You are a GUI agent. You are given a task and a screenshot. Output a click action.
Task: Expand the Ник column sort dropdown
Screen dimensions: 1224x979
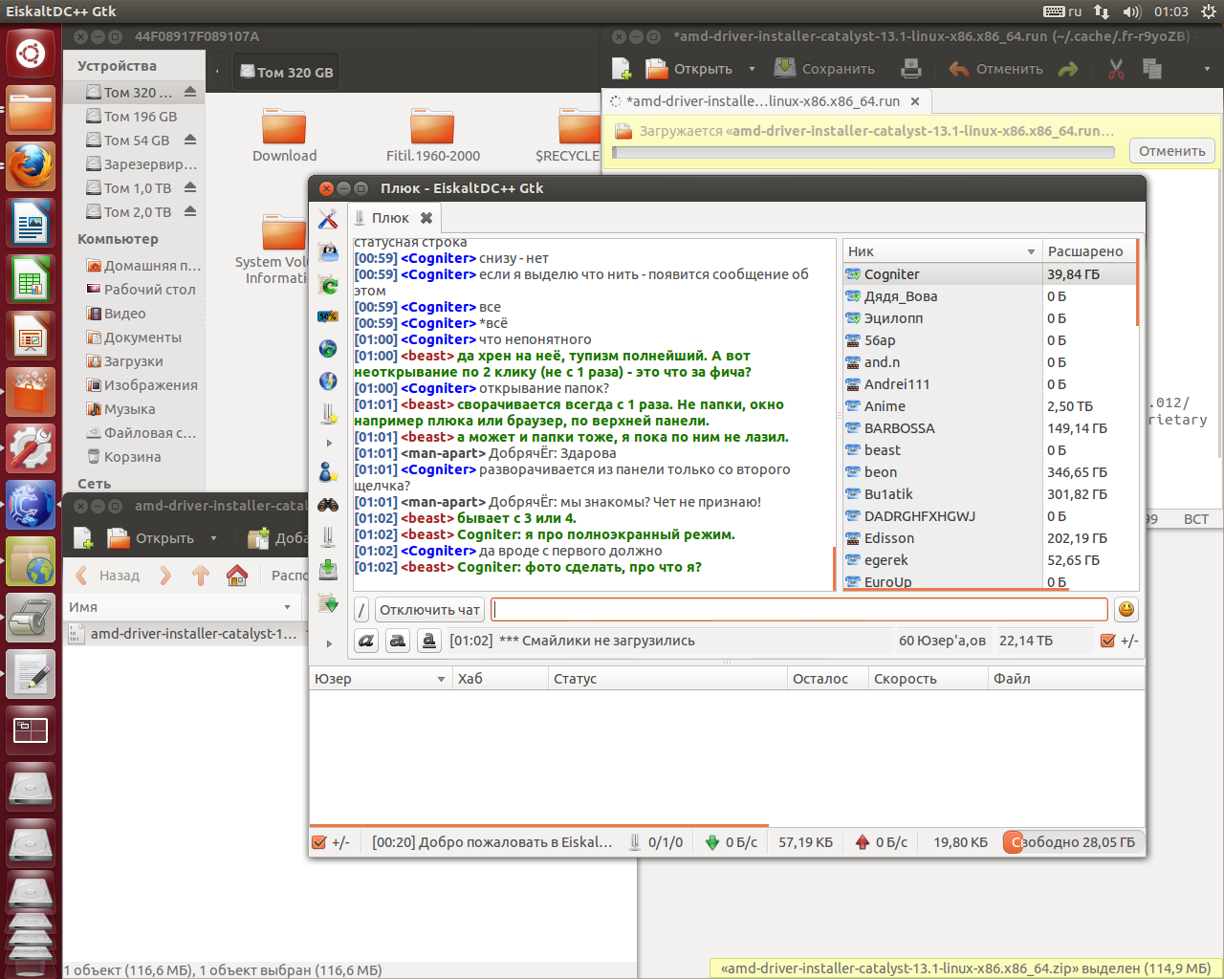pos(1031,251)
